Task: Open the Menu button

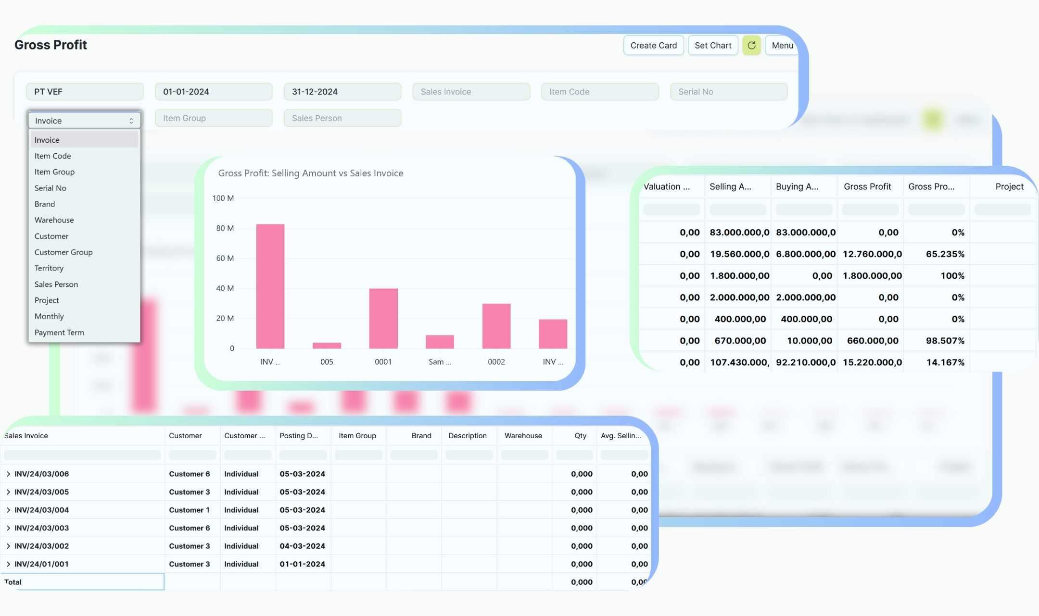Action: tap(782, 45)
